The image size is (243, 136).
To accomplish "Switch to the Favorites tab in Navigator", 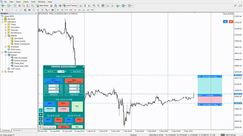I will click(17, 130).
